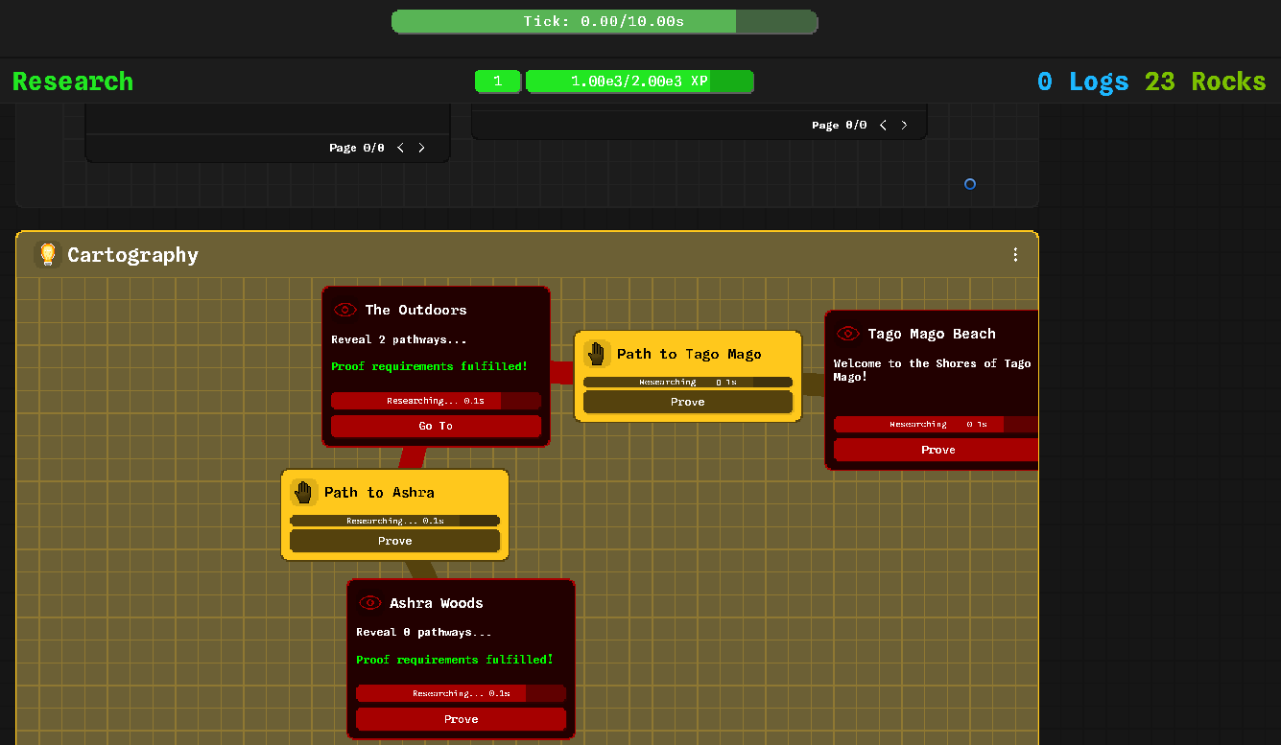The height and width of the screenshot is (745, 1281).
Task: Click Prove under Path to Ashra
Action: pos(394,541)
